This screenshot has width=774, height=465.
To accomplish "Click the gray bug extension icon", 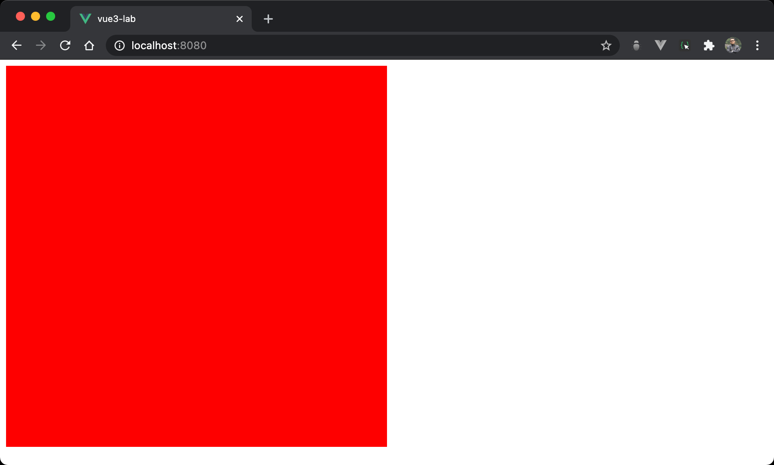I will click(x=636, y=45).
